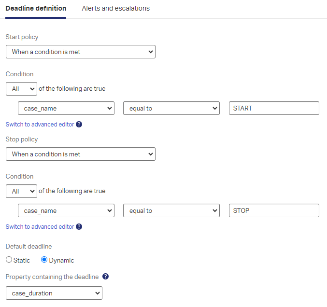Select the Static default deadline option
This screenshot has width=327, height=307.
coord(9,260)
